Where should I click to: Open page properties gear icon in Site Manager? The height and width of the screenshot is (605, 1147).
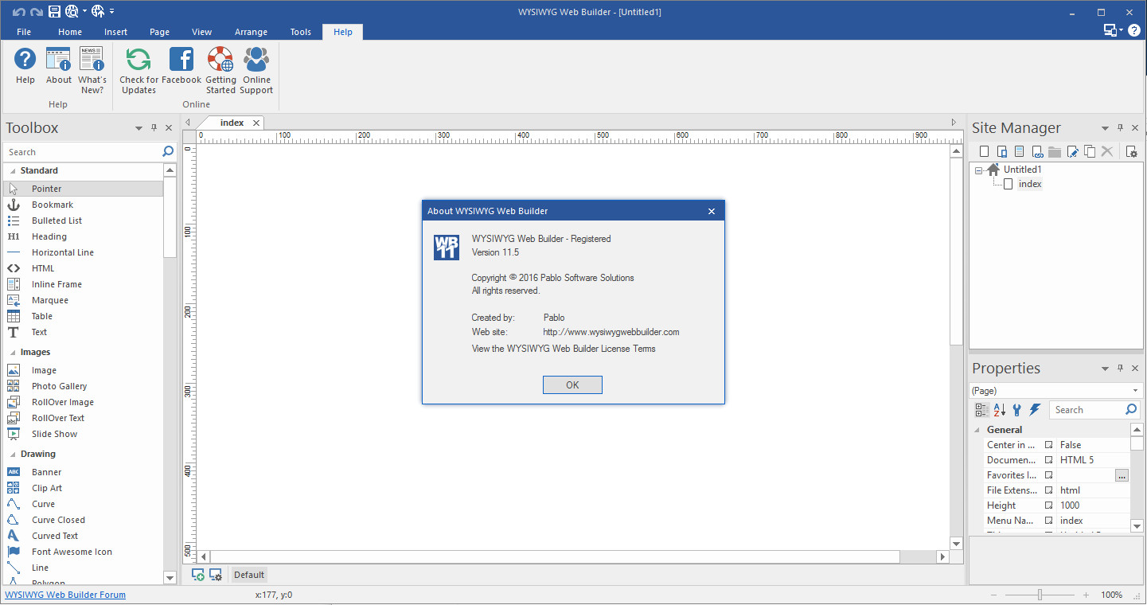[x=1131, y=151]
